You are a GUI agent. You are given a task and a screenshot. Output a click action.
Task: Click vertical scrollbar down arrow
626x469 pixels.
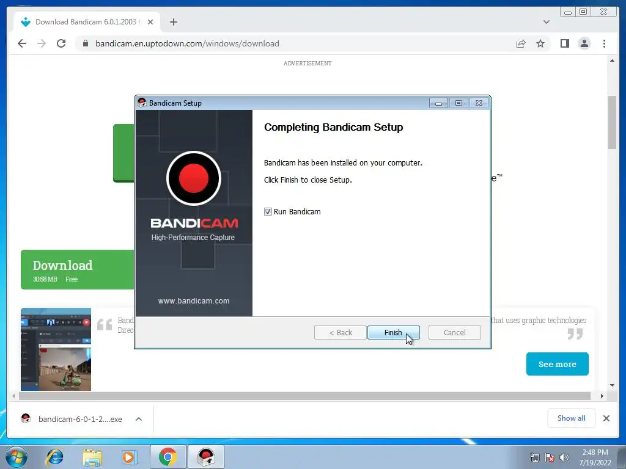click(x=612, y=385)
